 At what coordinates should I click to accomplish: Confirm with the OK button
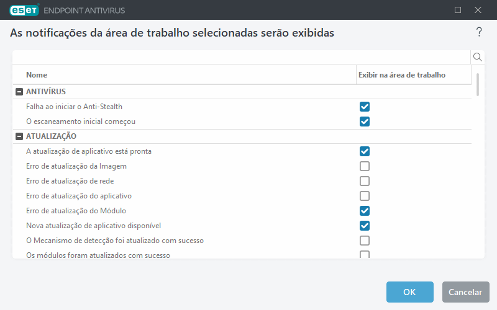pyautogui.click(x=409, y=292)
